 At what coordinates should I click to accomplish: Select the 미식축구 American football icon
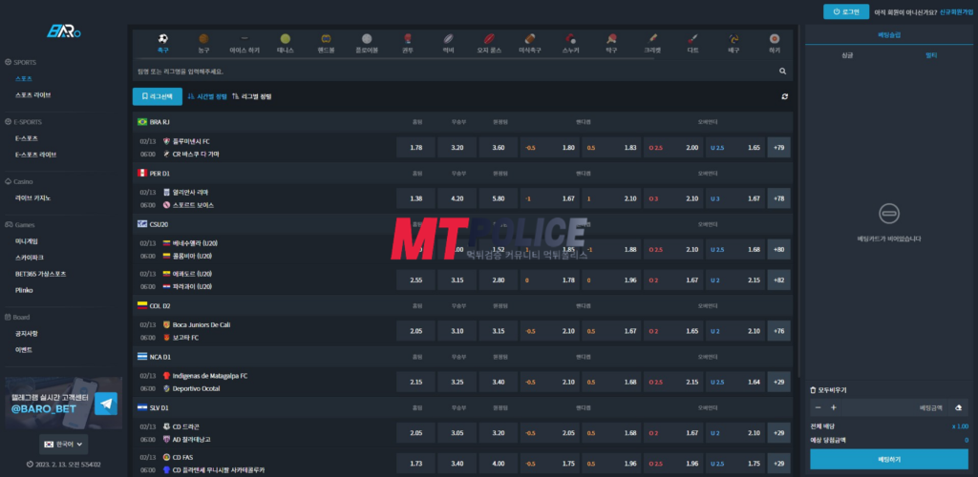tap(529, 38)
